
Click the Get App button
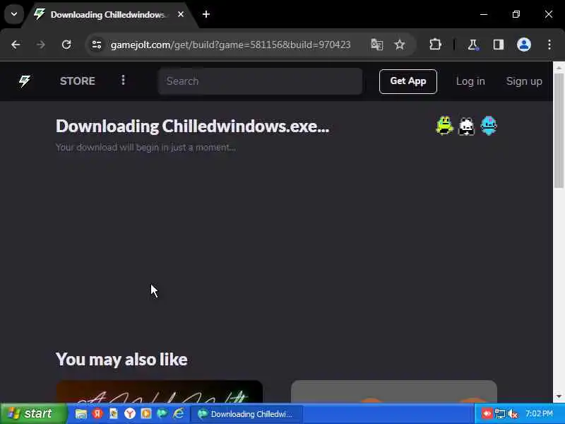coord(408,81)
